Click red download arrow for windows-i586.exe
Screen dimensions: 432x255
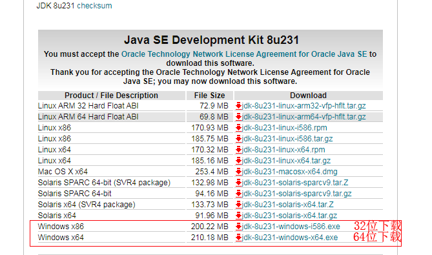(238, 227)
